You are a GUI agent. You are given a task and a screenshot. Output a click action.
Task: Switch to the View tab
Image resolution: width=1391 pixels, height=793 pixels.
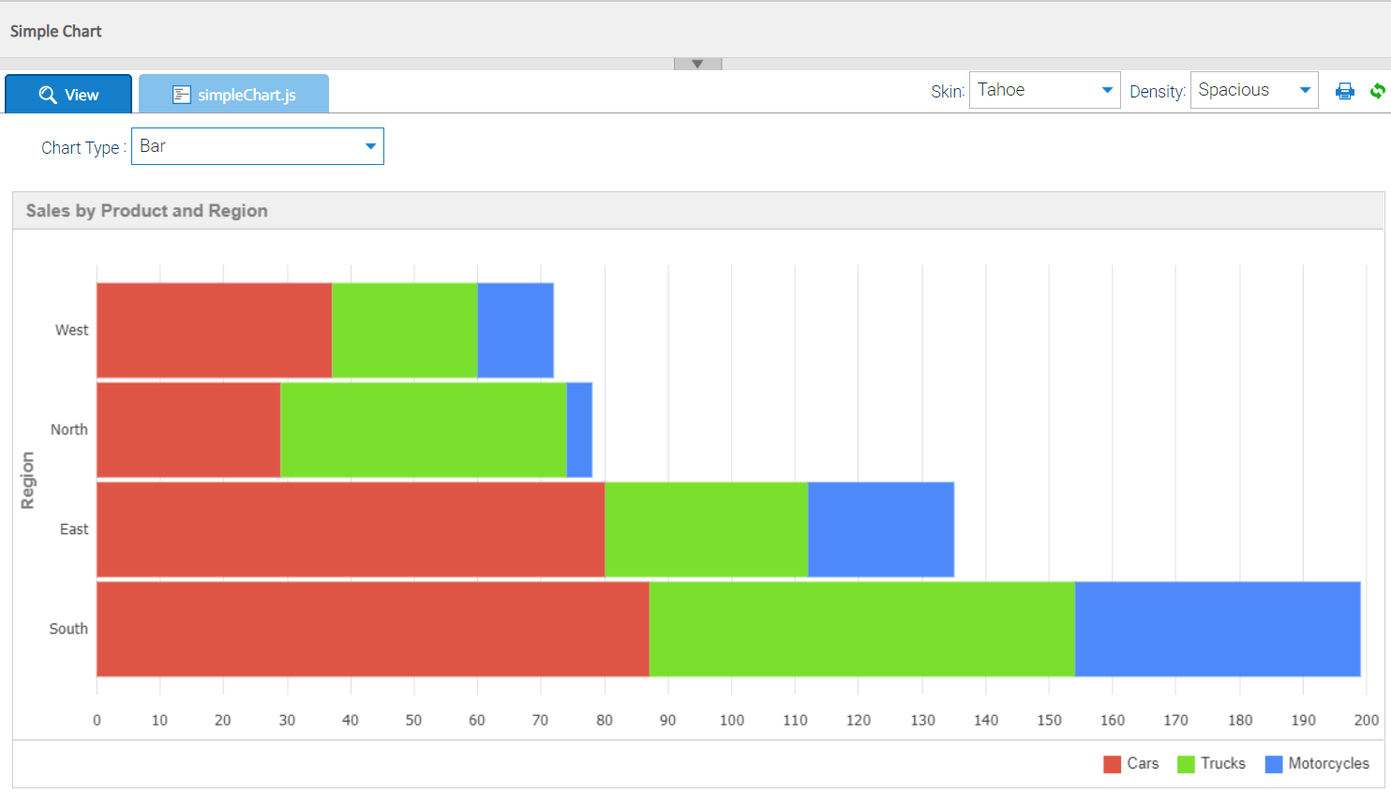(68, 94)
